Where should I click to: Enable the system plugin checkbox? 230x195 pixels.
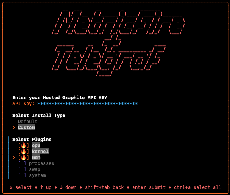[x=22, y=175]
